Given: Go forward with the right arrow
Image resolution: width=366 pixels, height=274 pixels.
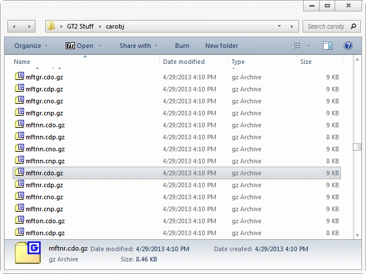Looking at the screenshot, I should click(x=29, y=26).
